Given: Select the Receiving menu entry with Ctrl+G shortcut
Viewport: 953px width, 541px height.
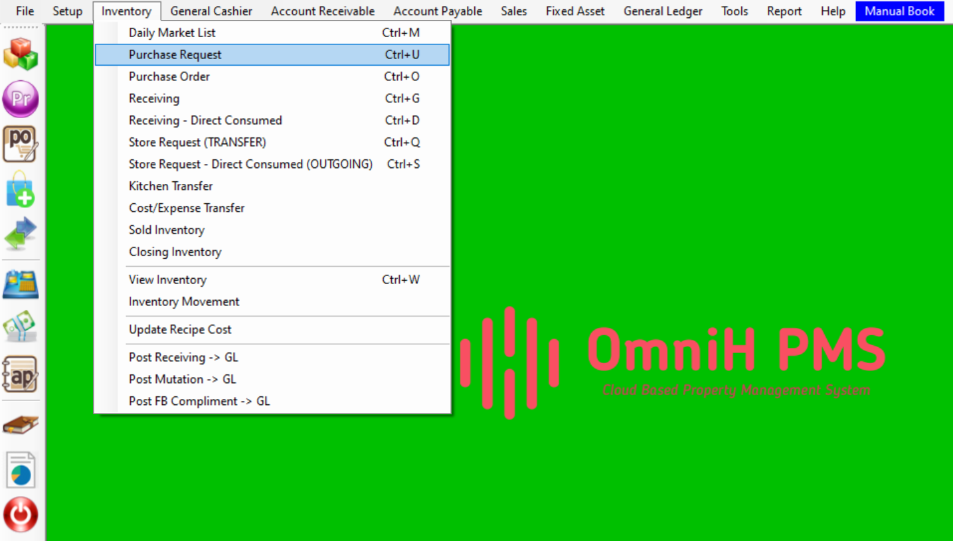Looking at the screenshot, I should [272, 98].
